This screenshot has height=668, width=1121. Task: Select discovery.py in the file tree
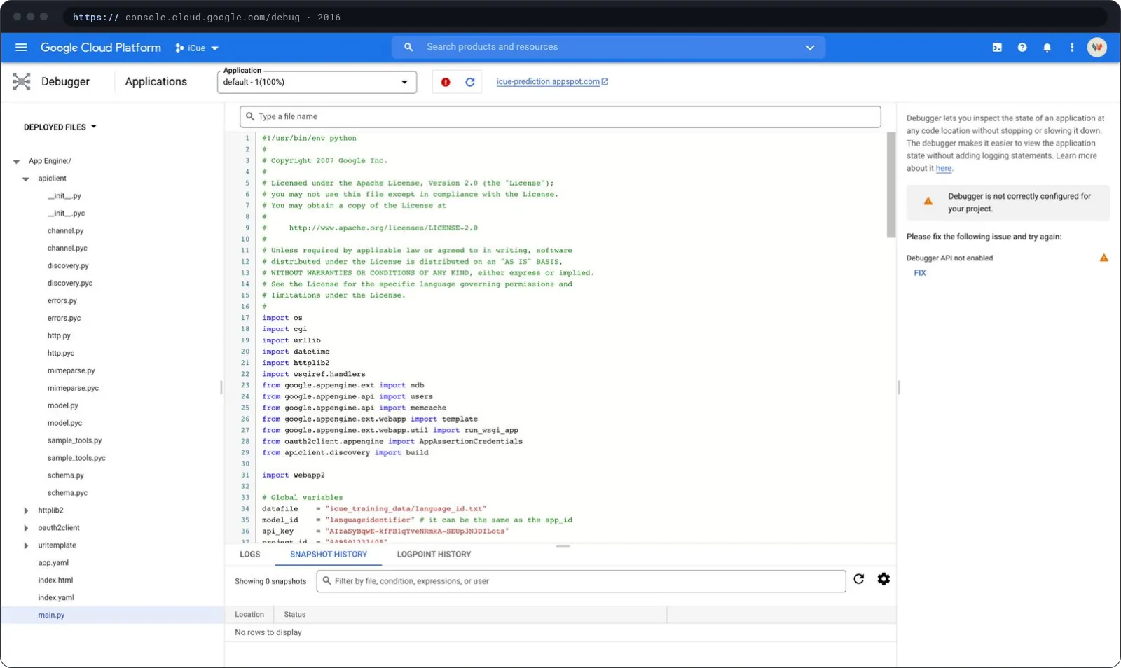click(x=68, y=266)
